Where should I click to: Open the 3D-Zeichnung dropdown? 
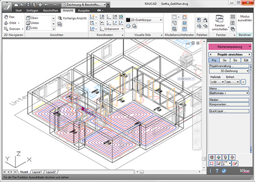pos(229,71)
